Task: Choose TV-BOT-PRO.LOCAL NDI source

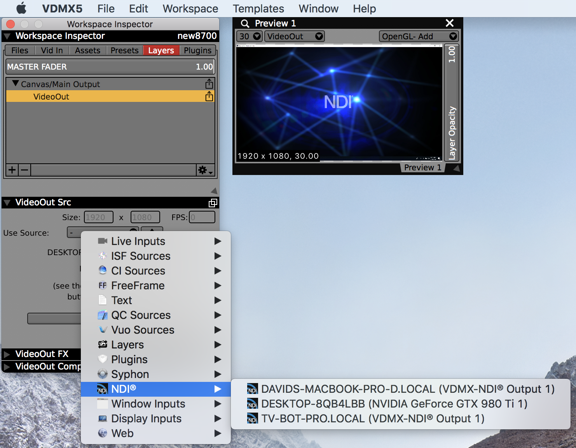Action: point(401,418)
